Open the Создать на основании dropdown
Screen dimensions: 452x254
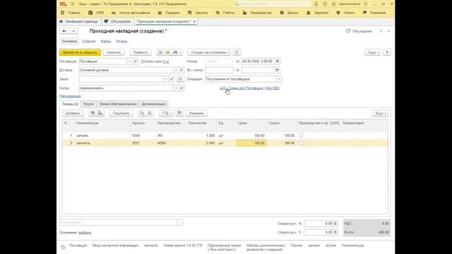(209, 52)
